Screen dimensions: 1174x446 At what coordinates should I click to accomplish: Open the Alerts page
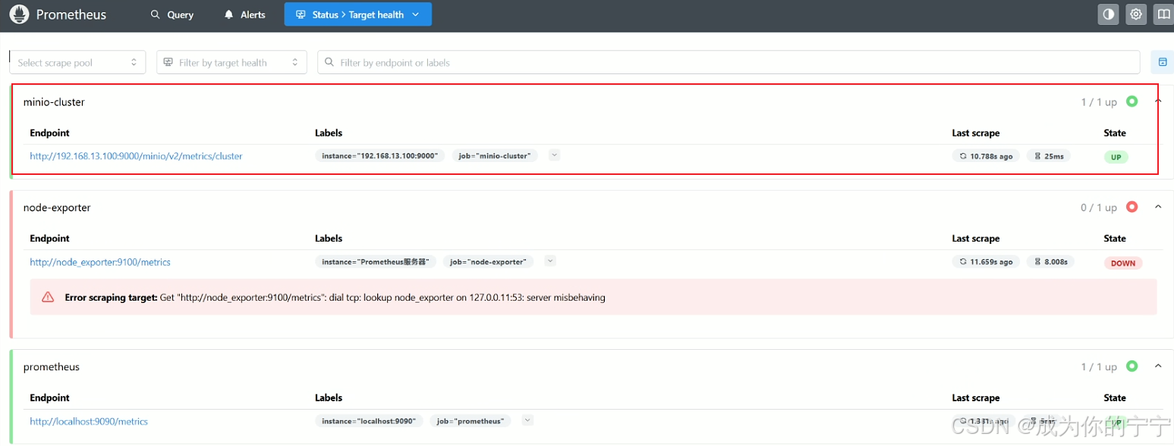point(244,14)
